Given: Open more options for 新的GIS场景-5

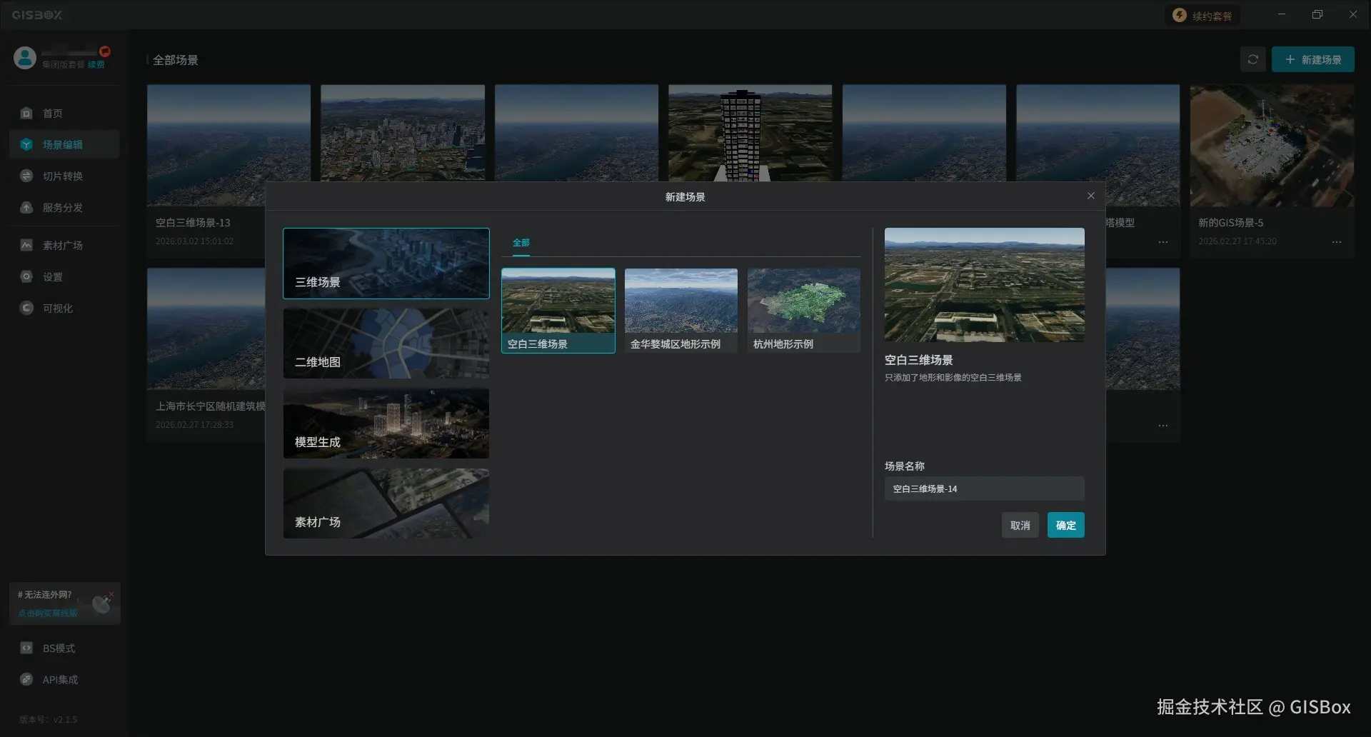Looking at the screenshot, I should pyautogui.click(x=1336, y=242).
